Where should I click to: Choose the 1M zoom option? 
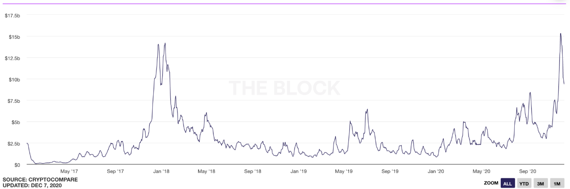(x=557, y=184)
